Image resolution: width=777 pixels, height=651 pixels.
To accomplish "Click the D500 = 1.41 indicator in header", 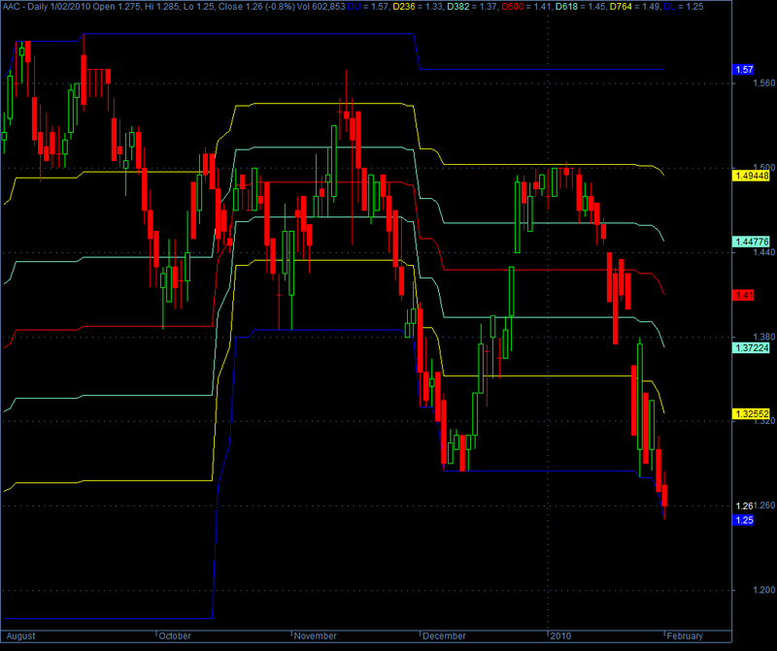I will (x=525, y=7).
